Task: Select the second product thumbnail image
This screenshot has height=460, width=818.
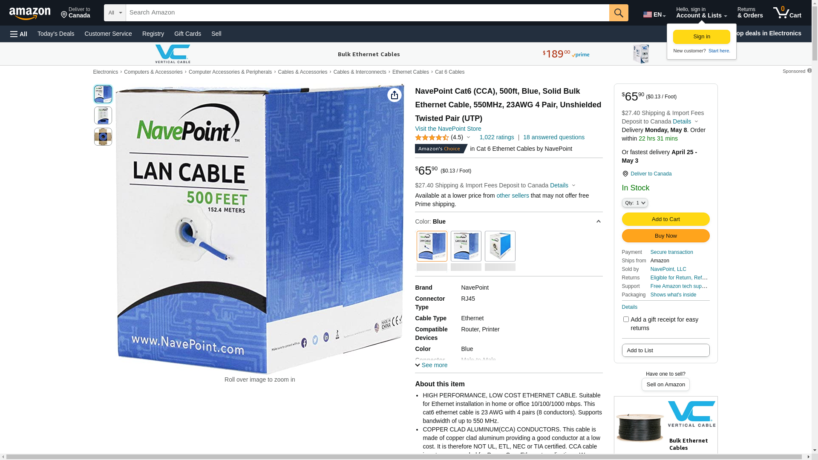Action: pyautogui.click(x=103, y=115)
